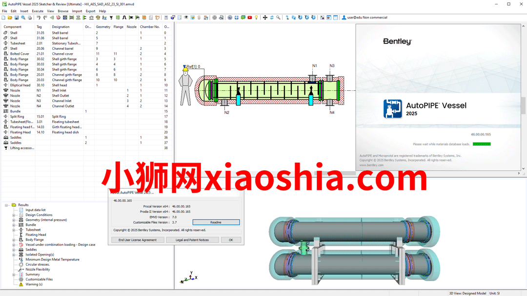Expand Geometry (internal pressure) node
The height and width of the screenshot is (296, 527).
(14, 220)
